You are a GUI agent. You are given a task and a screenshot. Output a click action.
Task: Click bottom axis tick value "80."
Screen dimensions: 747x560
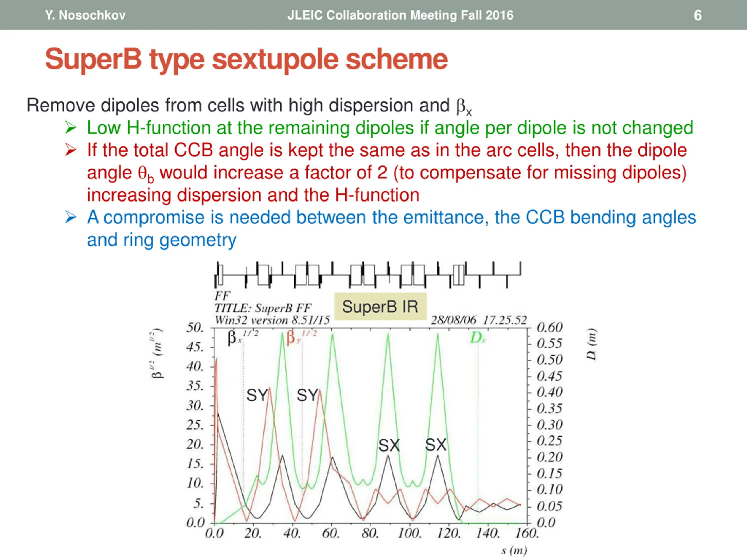pos(370,533)
